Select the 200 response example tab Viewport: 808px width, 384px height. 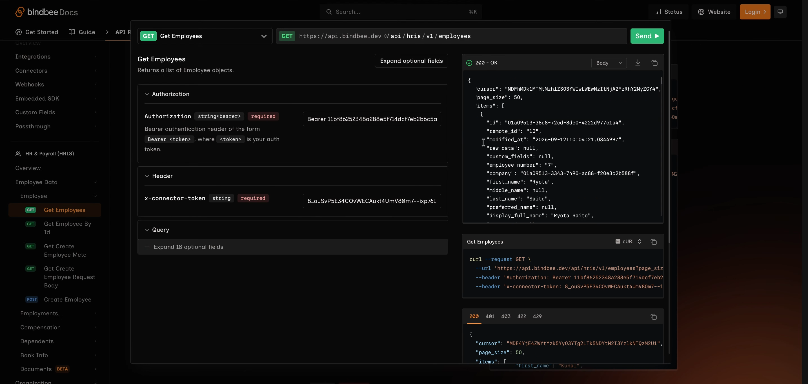(x=474, y=317)
